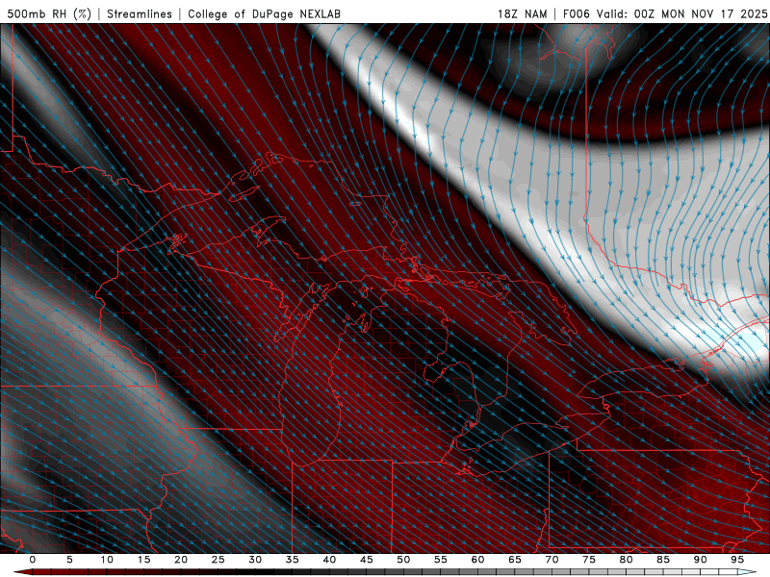The image size is (770, 577).
Task: Click the '45' colorbar label
Action: [367, 560]
